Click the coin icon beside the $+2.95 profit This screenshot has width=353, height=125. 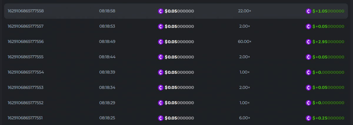pyautogui.click(x=308, y=42)
